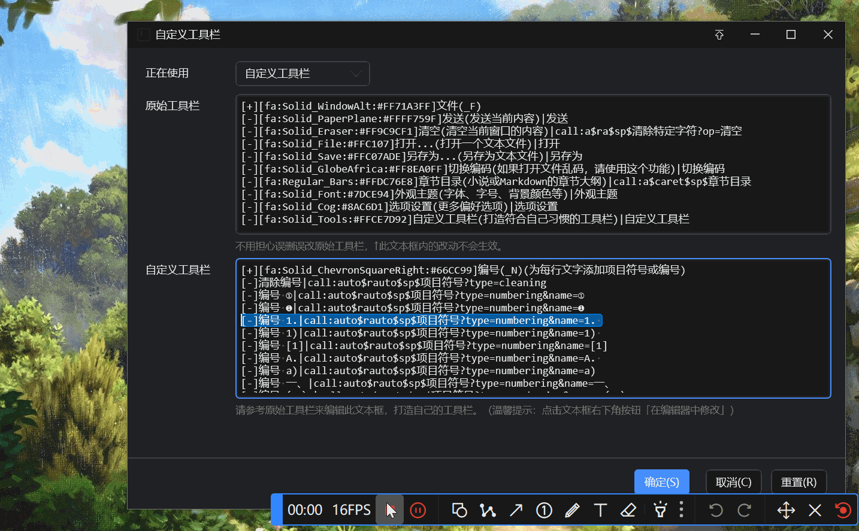Click the 编号 [1] line
Viewport: 859px width, 531px height.
click(x=424, y=345)
